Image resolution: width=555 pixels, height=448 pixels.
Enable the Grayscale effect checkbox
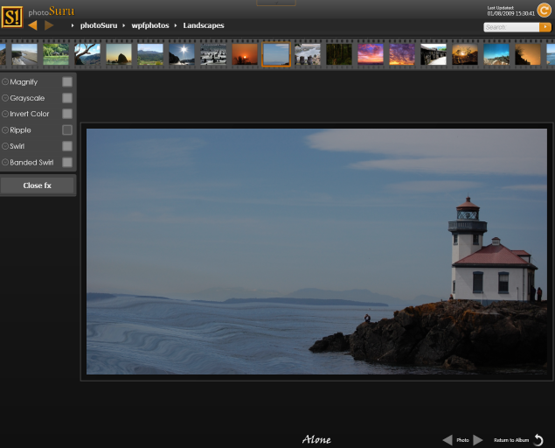point(67,98)
